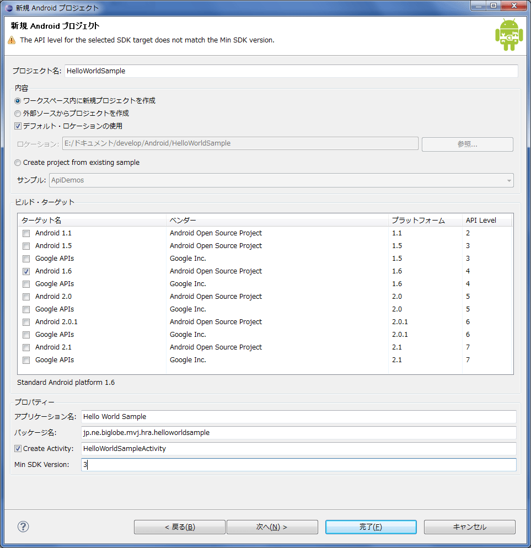
Task: Click Android Open Source Project vendor for Android 2.1
Action: [x=216, y=347]
